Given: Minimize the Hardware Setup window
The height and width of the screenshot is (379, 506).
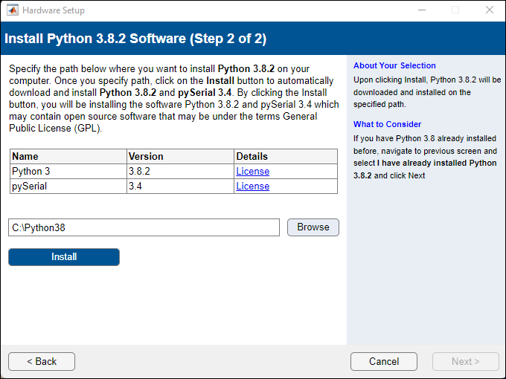Looking at the screenshot, I should point(421,10).
